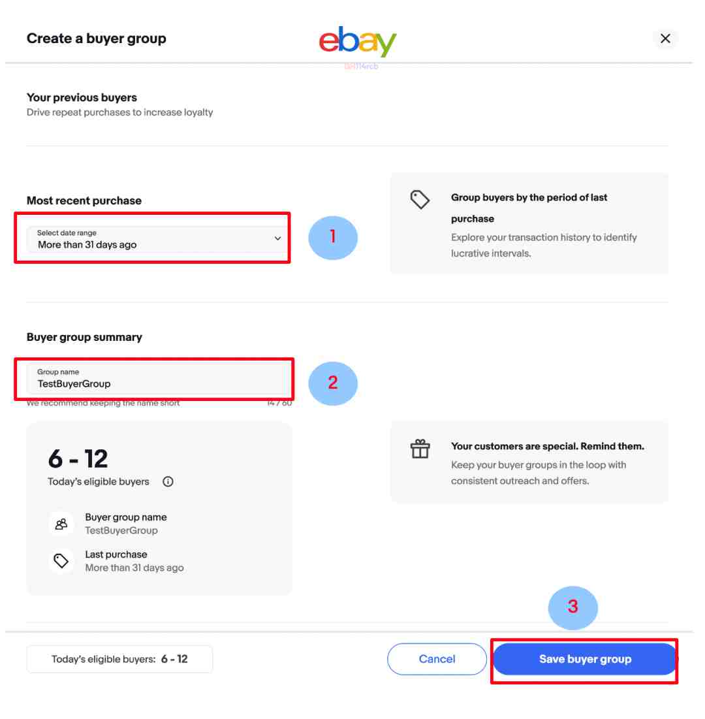Click the step 2 blue circle marker
The width and height of the screenshot is (705, 719).
(x=333, y=383)
